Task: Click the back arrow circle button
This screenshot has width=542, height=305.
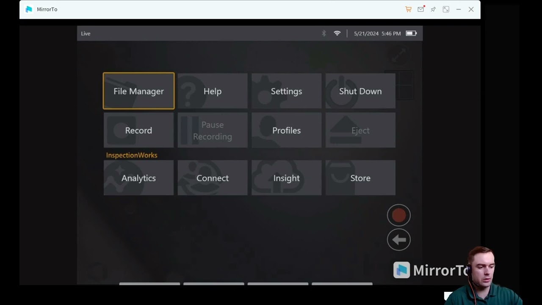Action: pyautogui.click(x=399, y=240)
